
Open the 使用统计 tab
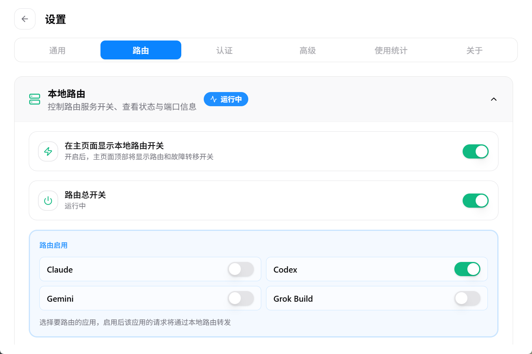click(391, 50)
